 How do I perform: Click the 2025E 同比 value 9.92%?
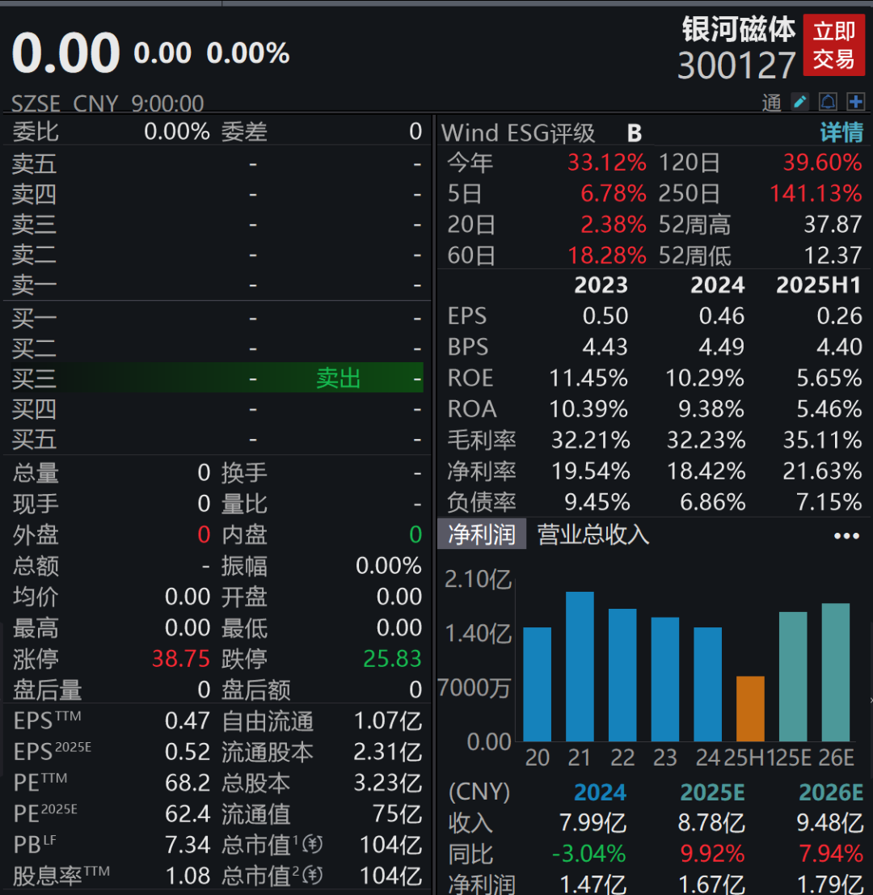(x=712, y=854)
